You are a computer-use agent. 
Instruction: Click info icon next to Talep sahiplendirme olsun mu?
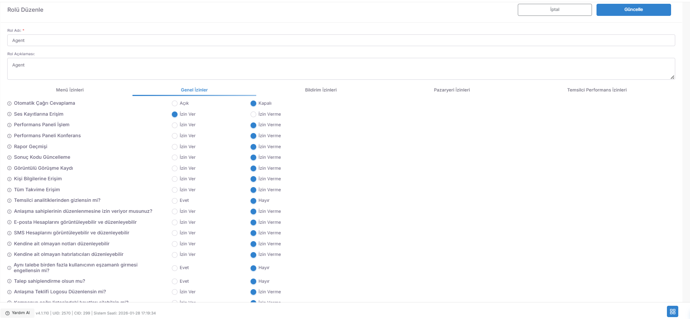9,282
